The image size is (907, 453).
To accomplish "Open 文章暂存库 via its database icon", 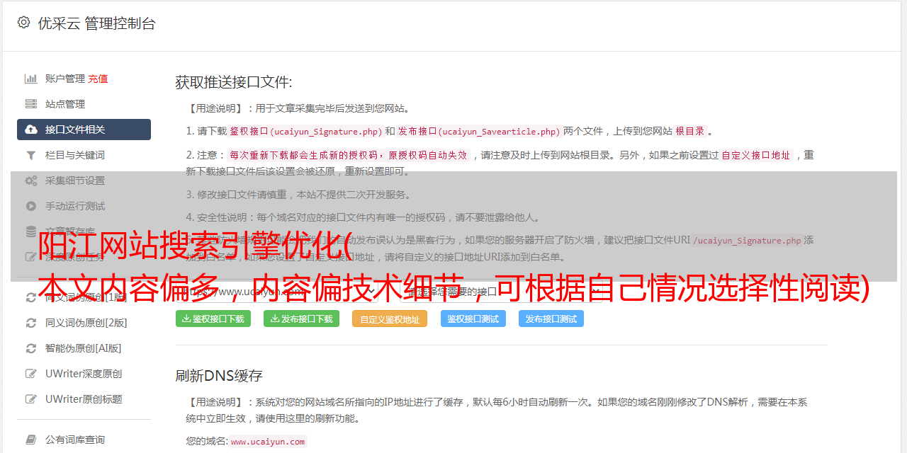I will click(x=31, y=231).
